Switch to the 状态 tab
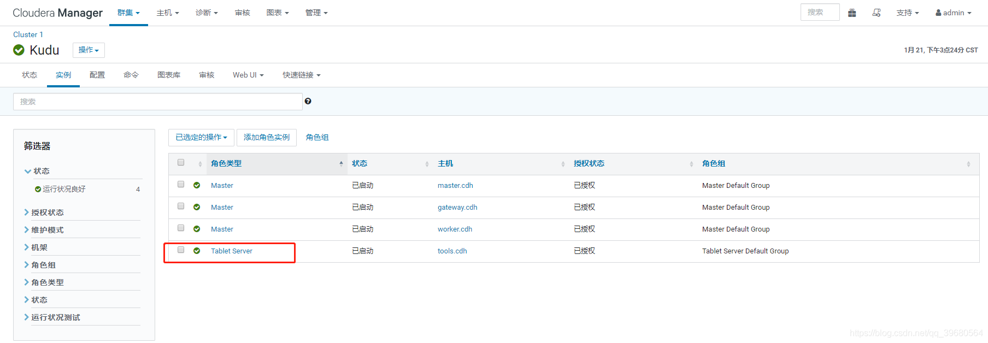 [x=30, y=75]
